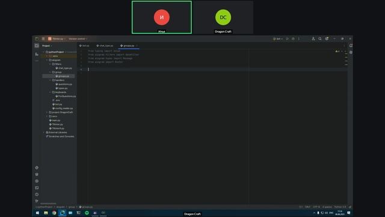Open the Version control dropdown
Viewport: 385px width, 217px height.
click(78, 39)
